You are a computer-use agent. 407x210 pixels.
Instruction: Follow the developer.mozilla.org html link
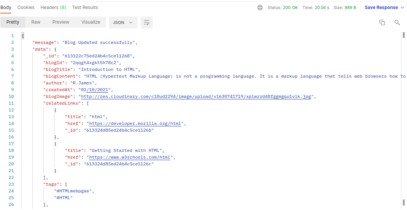tap(135, 123)
